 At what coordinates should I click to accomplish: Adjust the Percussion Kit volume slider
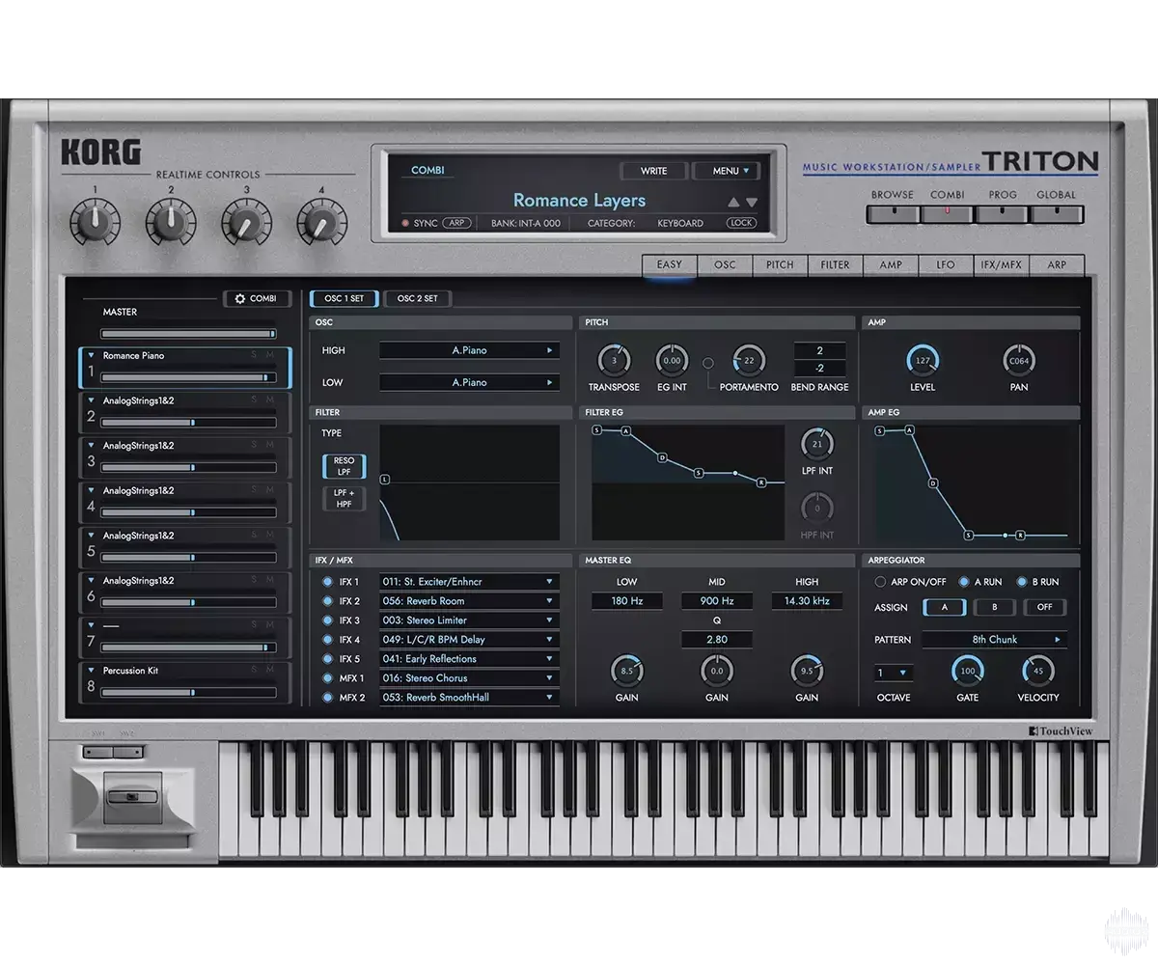tap(189, 693)
